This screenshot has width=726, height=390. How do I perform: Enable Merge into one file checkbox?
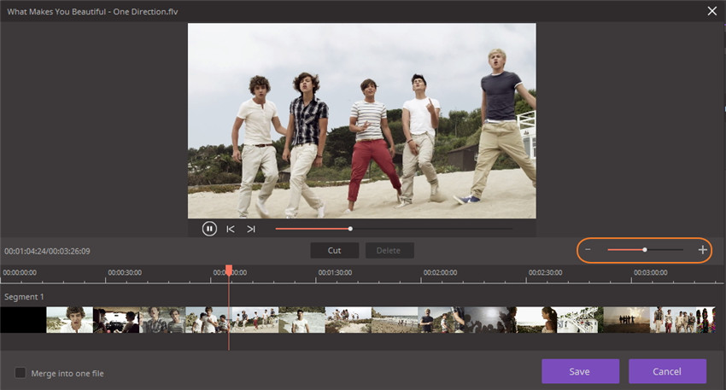pyautogui.click(x=20, y=373)
